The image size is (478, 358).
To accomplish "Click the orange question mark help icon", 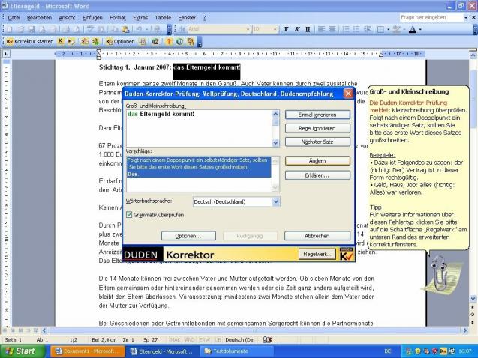I will pyautogui.click(x=169, y=42).
